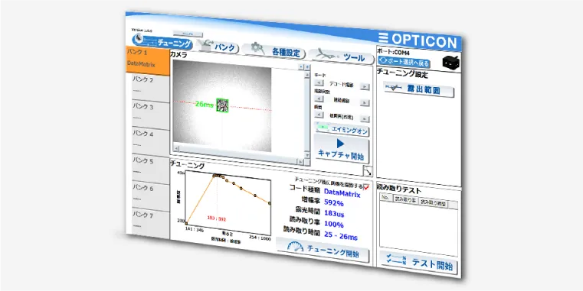Viewport: 583px width, 291px height.
Task: Open the 露出範囲 exposure range setting
Action: (x=418, y=89)
